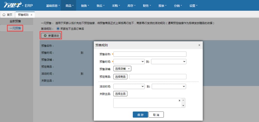Open the 采购 menu
Screen dimensions: 259x122
[116, 6]
